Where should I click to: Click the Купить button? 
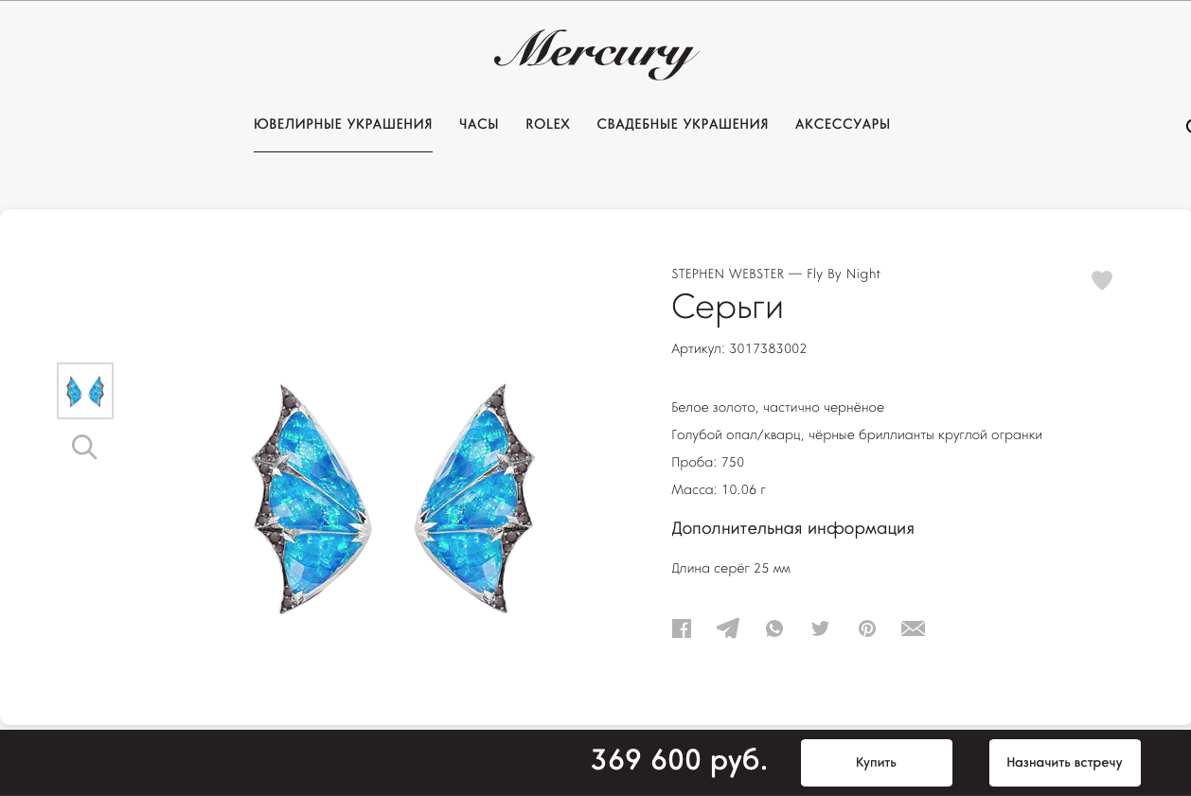[877, 763]
